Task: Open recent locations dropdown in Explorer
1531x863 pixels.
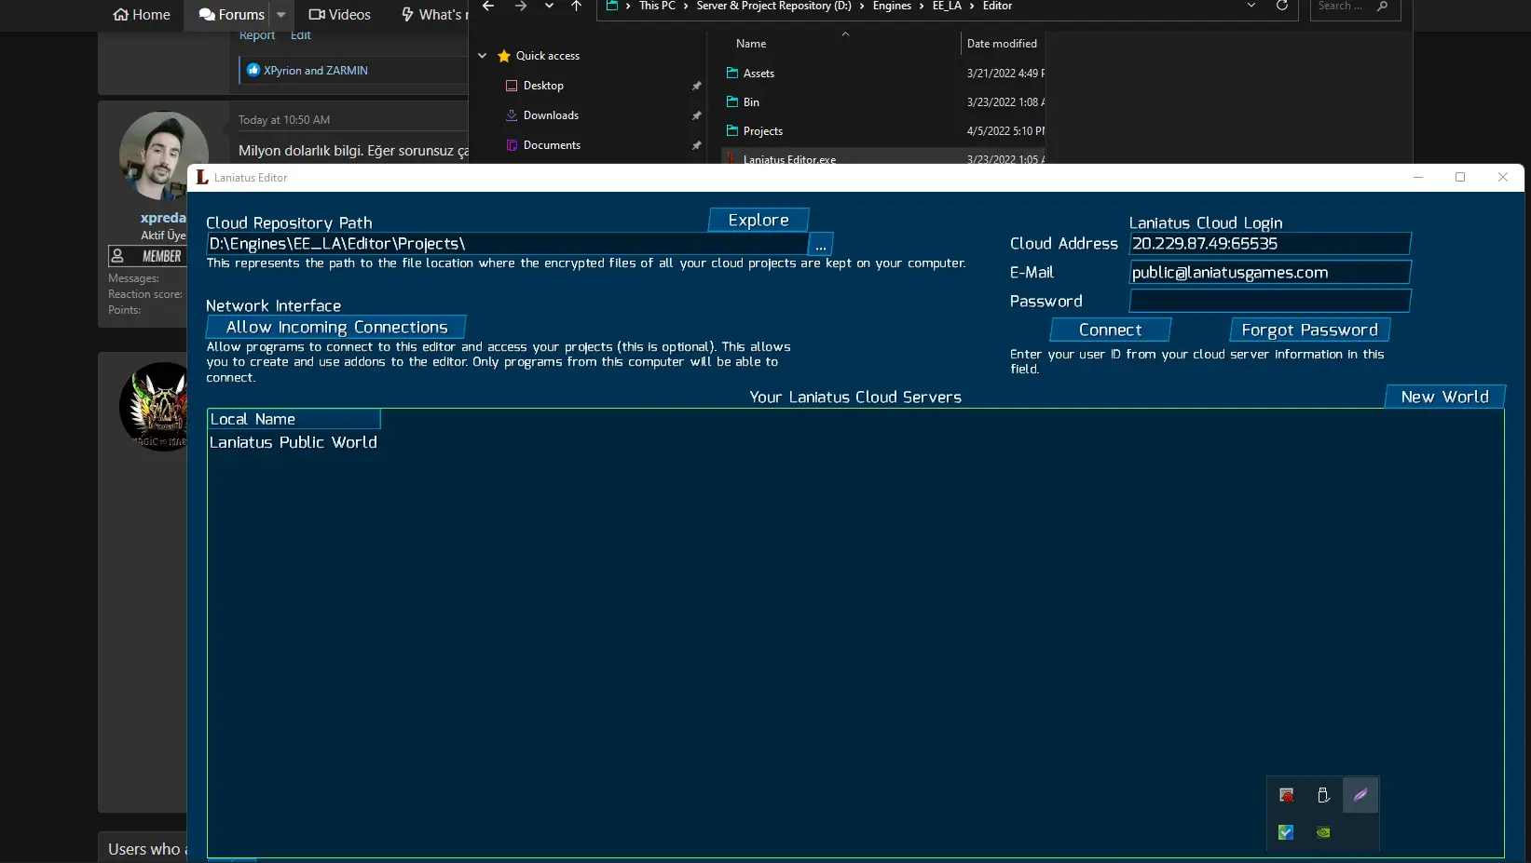Action: pos(549,7)
